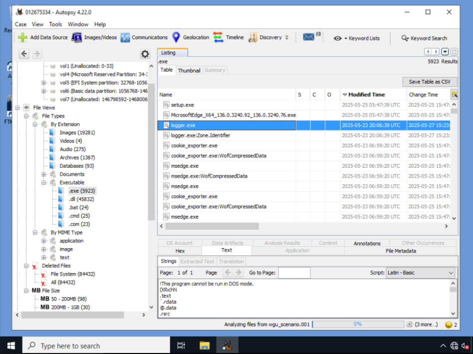Image resolution: width=473 pixels, height=354 pixels.
Task: Open tree view settings gear icon
Action: pyautogui.click(x=145, y=54)
